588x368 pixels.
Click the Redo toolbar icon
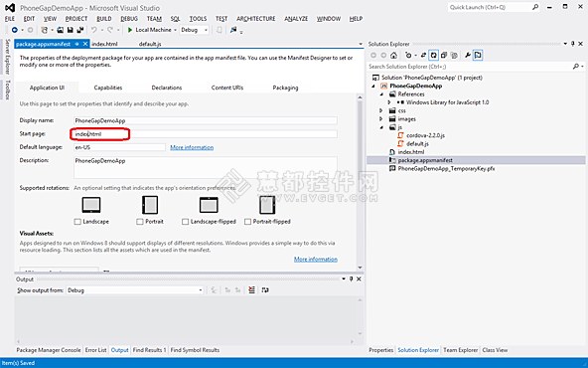[110, 30]
